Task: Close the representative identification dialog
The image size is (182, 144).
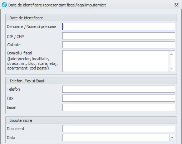Action: 176,5
